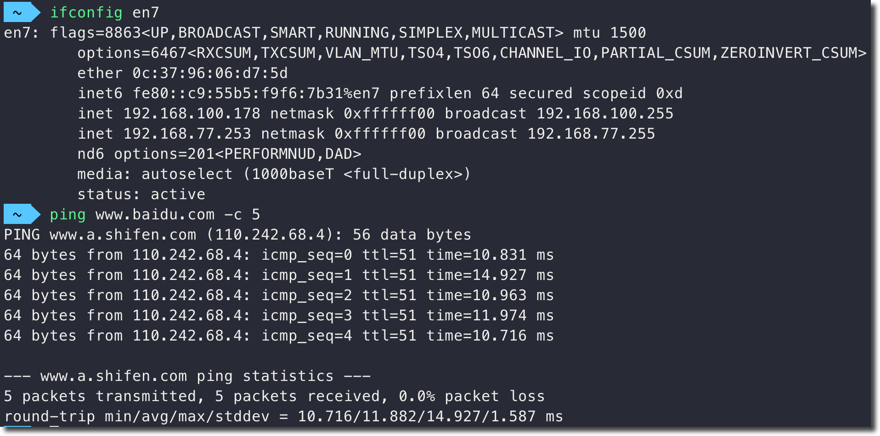Viewport: 880px width, 436px height.
Task: Click the icmp_seq=4 ping reply
Action: 306,335
